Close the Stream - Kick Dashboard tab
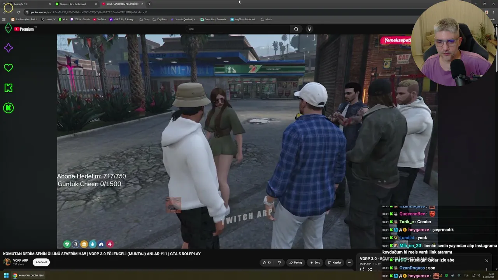This screenshot has width=498, height=280. click(x=96, y=4)
